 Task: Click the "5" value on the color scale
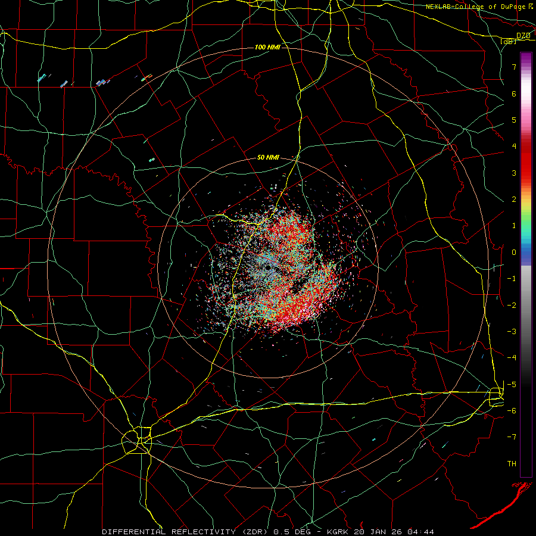point(514,120)
